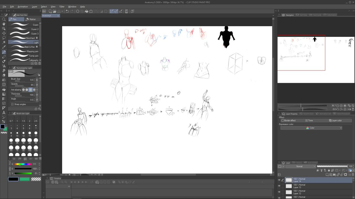Image resolution: width=355 pixels, height=199 pixels.
Task: Open timeline selection dropdown below Timeline
Action: coord(58,186)
